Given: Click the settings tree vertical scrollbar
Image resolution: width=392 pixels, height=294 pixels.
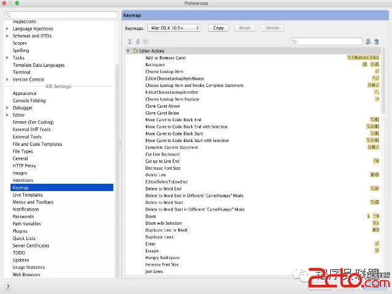Looking at the screenshot, I should pyautogui.click(x=116, y=170).
